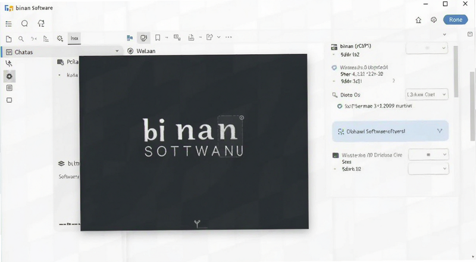The width and height of the screenshot is (476, 262).
Task: Click the magnifier search icon in toolbar
Action: tap(21, 39)
